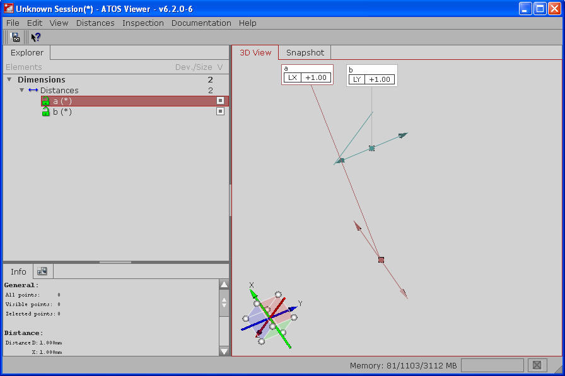Click the save snapshot toolbar icon

pyautogui.click(x=15, y=37)
